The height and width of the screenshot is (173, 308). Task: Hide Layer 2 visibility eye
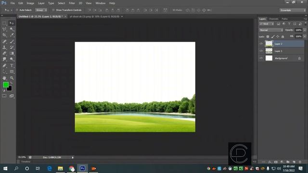coord(261,44)
